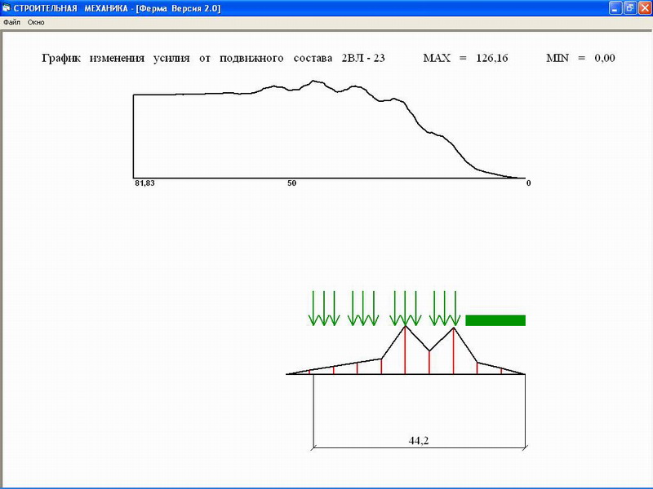Click the 81,83 axis label
The width and height of the screenshot is (653, 489).
(x=144, y=183)
